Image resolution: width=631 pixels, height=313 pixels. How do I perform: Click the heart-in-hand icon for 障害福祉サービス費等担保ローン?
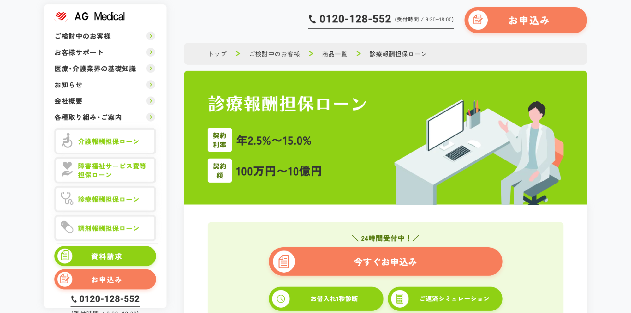coord(67,169)
